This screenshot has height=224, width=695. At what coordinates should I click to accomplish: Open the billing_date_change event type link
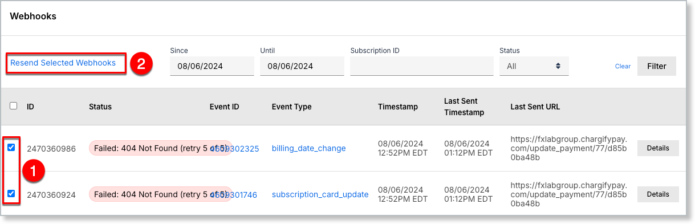pos(308,148)
